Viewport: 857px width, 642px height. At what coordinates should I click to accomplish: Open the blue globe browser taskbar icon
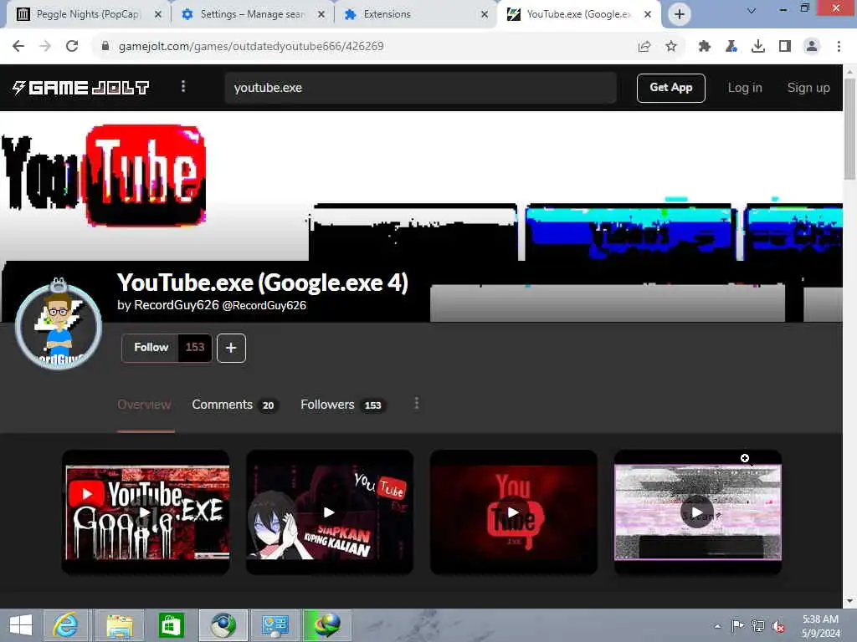click(x=223, y=625)
